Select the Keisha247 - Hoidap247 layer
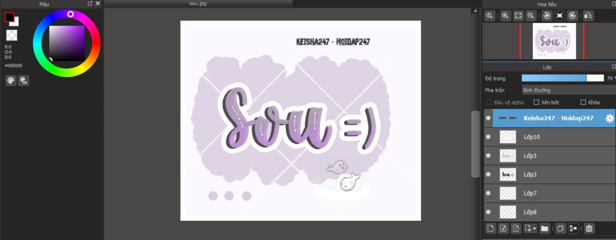This screenshot has height=240, width=616. pos(554,118)
